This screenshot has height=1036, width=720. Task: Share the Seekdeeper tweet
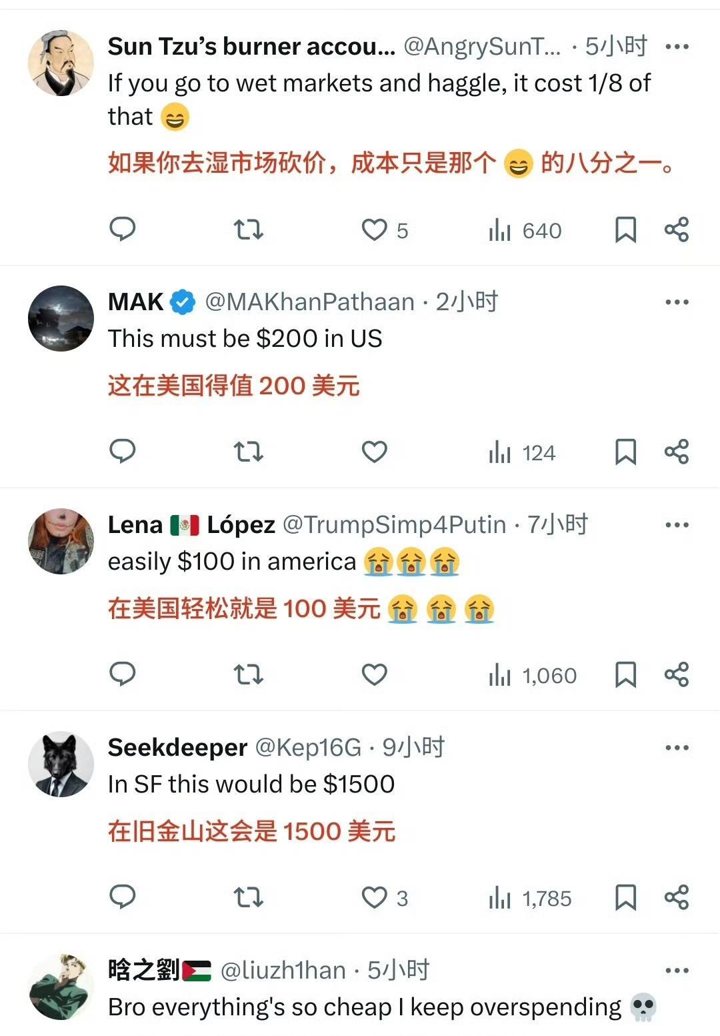coord(677,897)
